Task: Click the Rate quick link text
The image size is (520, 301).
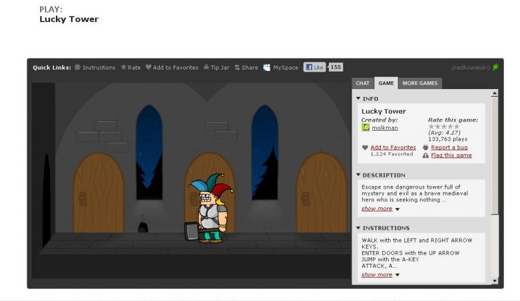Action: pos(134,68)
